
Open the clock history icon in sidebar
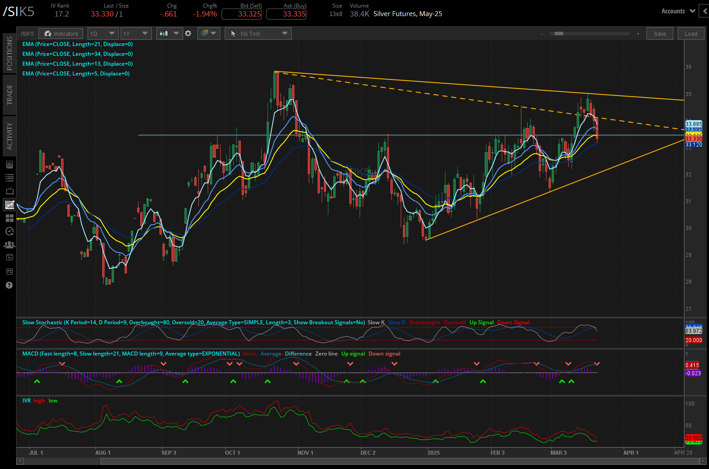tap(9, 231)
